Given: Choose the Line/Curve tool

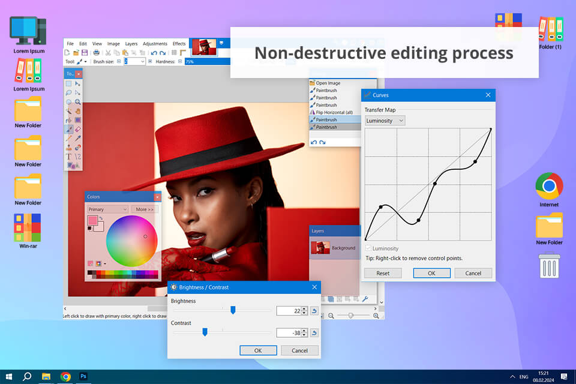Looking at the screenshot, I should coord(77,157).
